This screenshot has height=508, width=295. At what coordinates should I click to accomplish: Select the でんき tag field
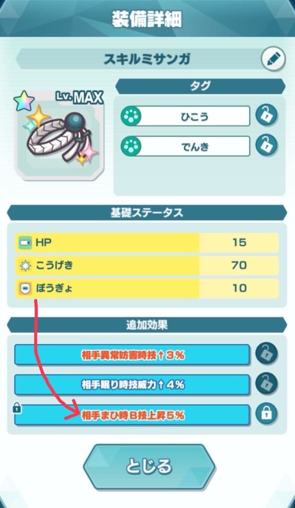pyautogui.click(x=185, y=146)
